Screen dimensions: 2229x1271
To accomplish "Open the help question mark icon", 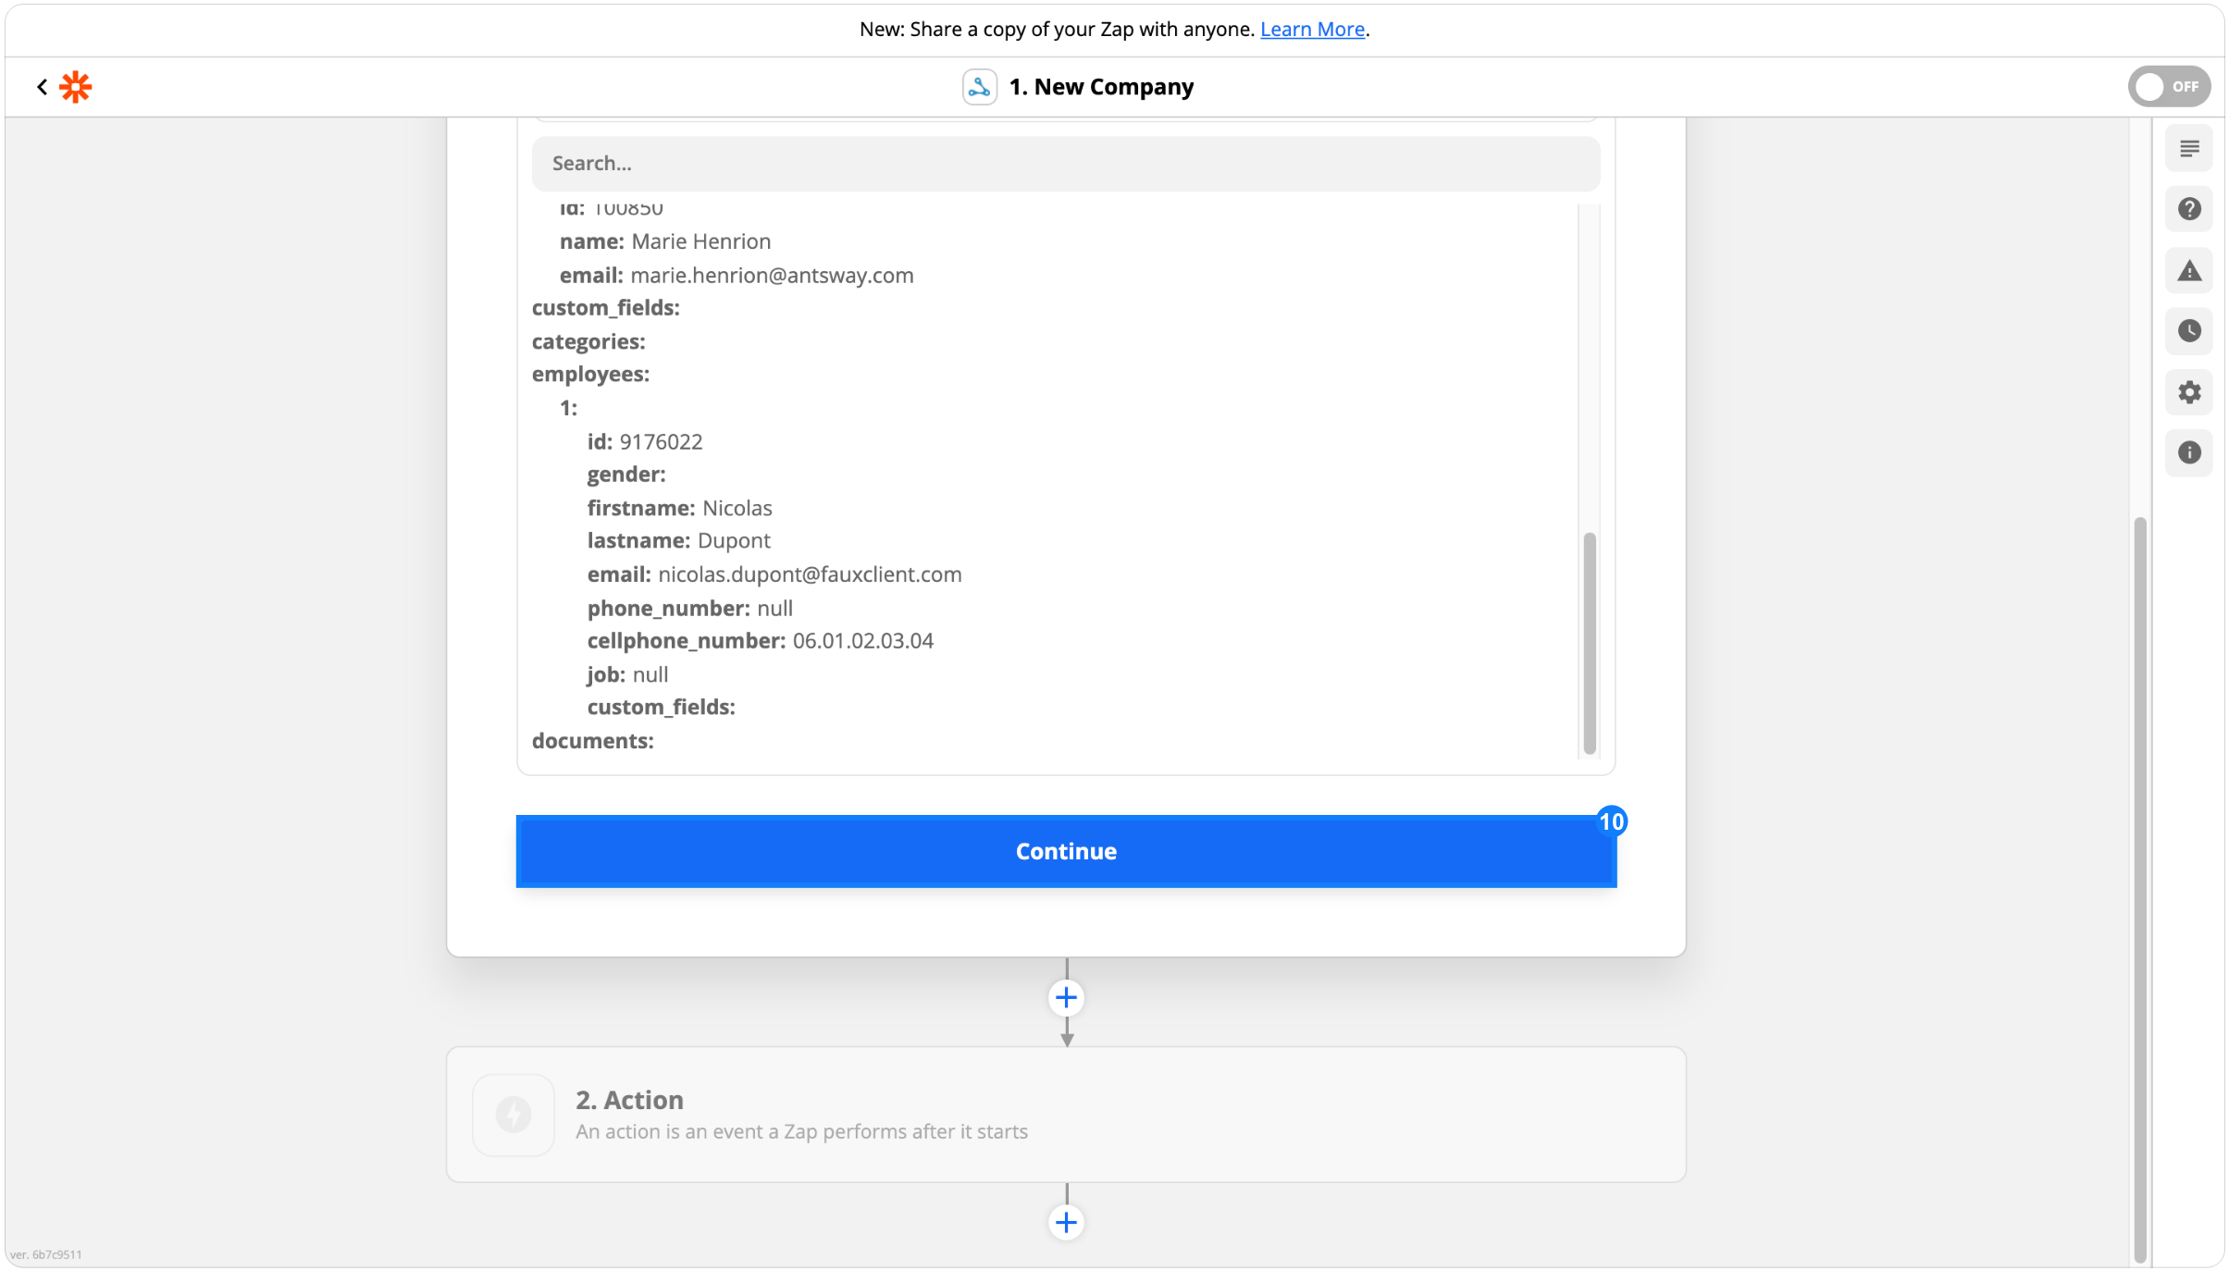I will [2188, 209].
